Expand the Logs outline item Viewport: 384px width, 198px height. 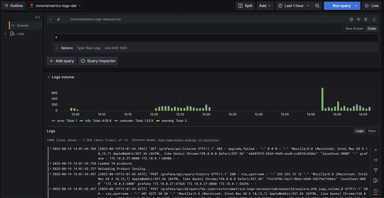pyautogui.click(x=5, y=34)
